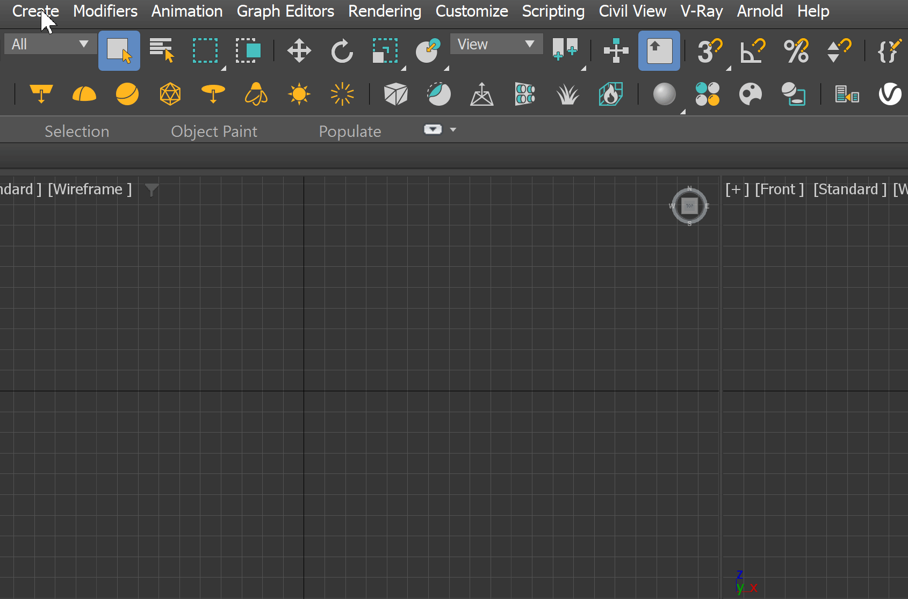Activate the Select and Scale tool
908x599 pixels.
coord(385,50)
